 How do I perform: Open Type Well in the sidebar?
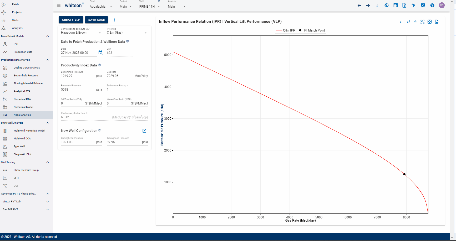pos(26,146)
